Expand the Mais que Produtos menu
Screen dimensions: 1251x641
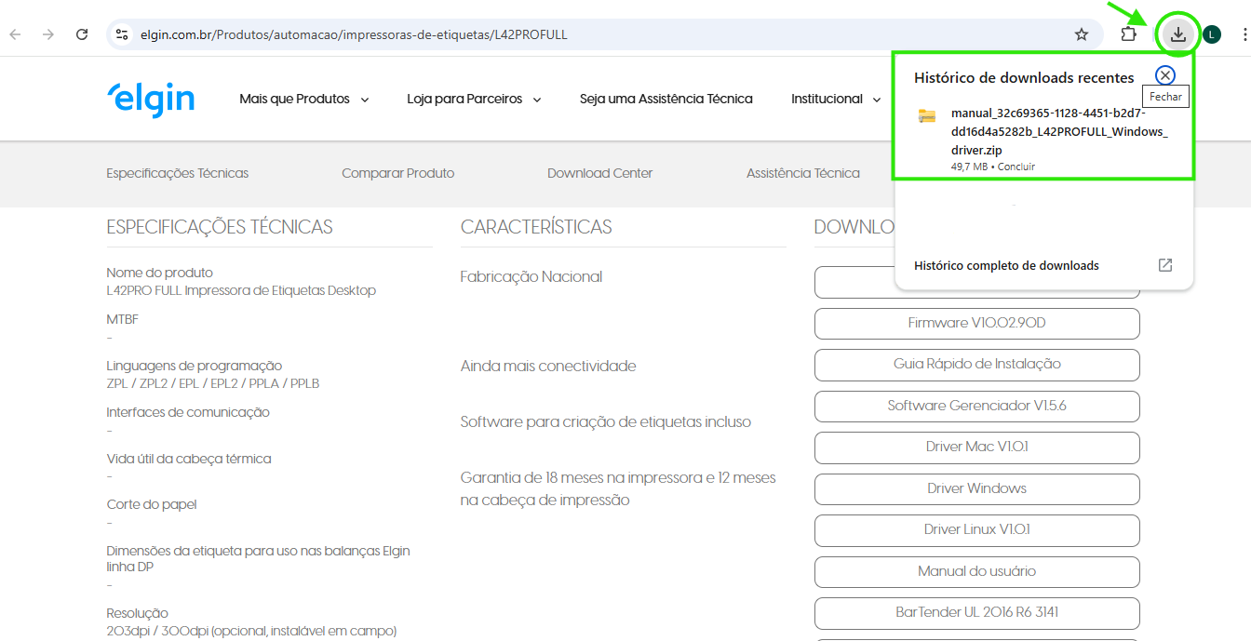pos(303,99)
